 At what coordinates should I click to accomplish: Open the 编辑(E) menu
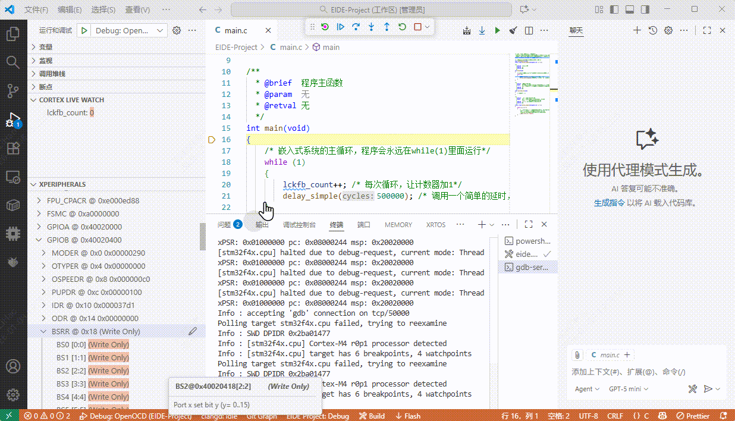tap(70, 10)
